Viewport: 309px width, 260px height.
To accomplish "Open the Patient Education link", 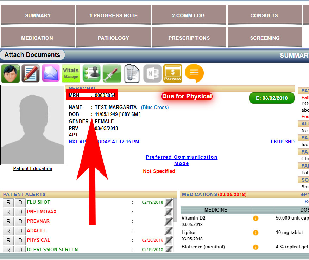I will coord(33,169).
